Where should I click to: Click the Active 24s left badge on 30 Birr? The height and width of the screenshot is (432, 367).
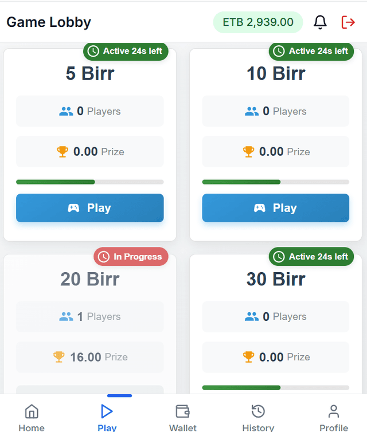click(311, 257)
